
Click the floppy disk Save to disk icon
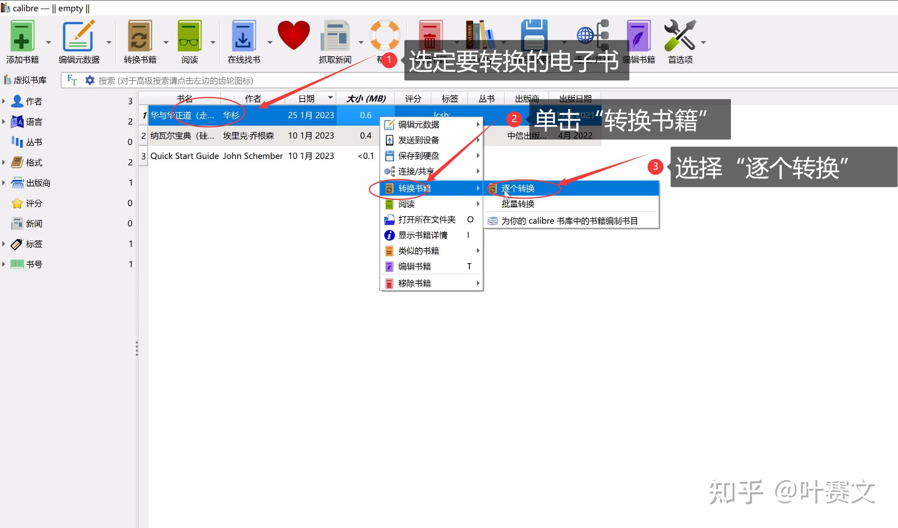tap(534, 35)
